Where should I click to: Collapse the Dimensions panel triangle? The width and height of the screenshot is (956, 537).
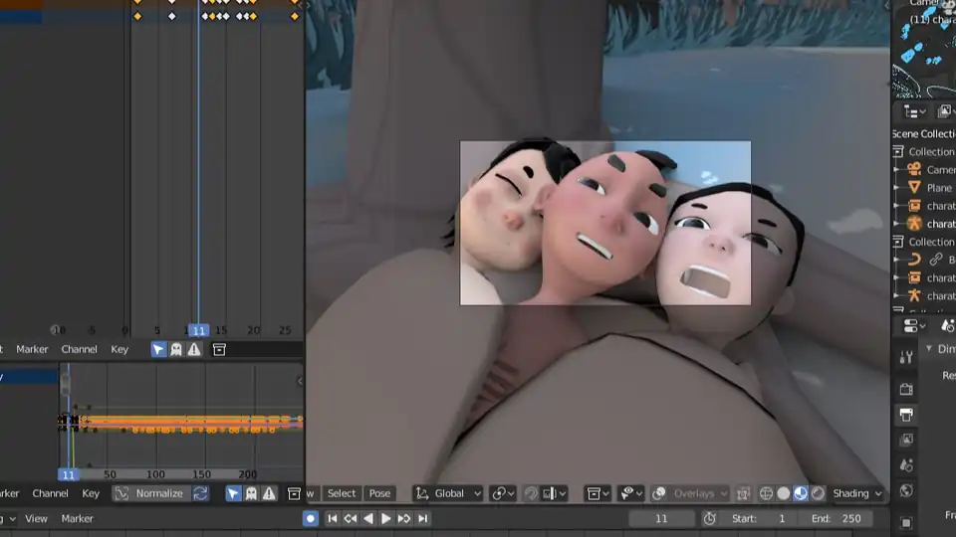click(x=929, y=349)
